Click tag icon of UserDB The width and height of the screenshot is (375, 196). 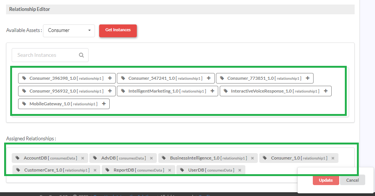click(182, 170)
